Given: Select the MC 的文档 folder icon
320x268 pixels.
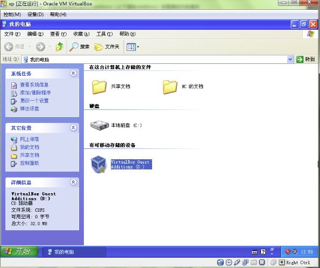Looking at the screenshot, I should 170,87.
